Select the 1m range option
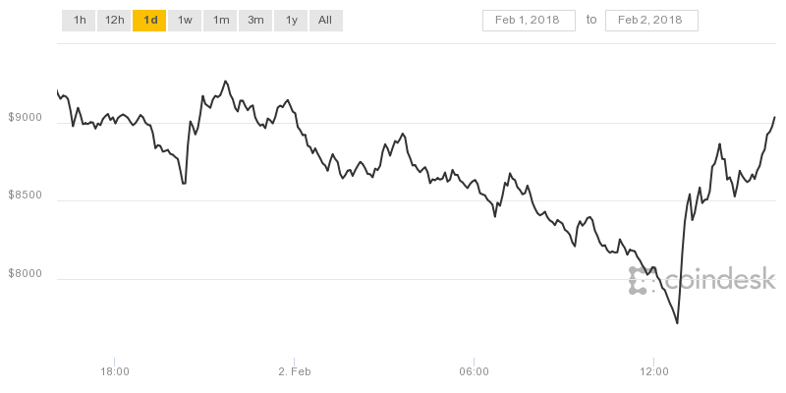The height and width of the screenshot is (393, 786). (220, 21)
